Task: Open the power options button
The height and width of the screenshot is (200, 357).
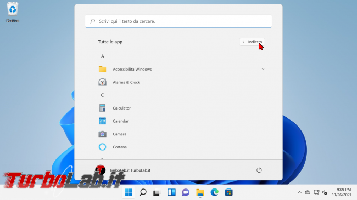Action: click(x=259, y=170)
